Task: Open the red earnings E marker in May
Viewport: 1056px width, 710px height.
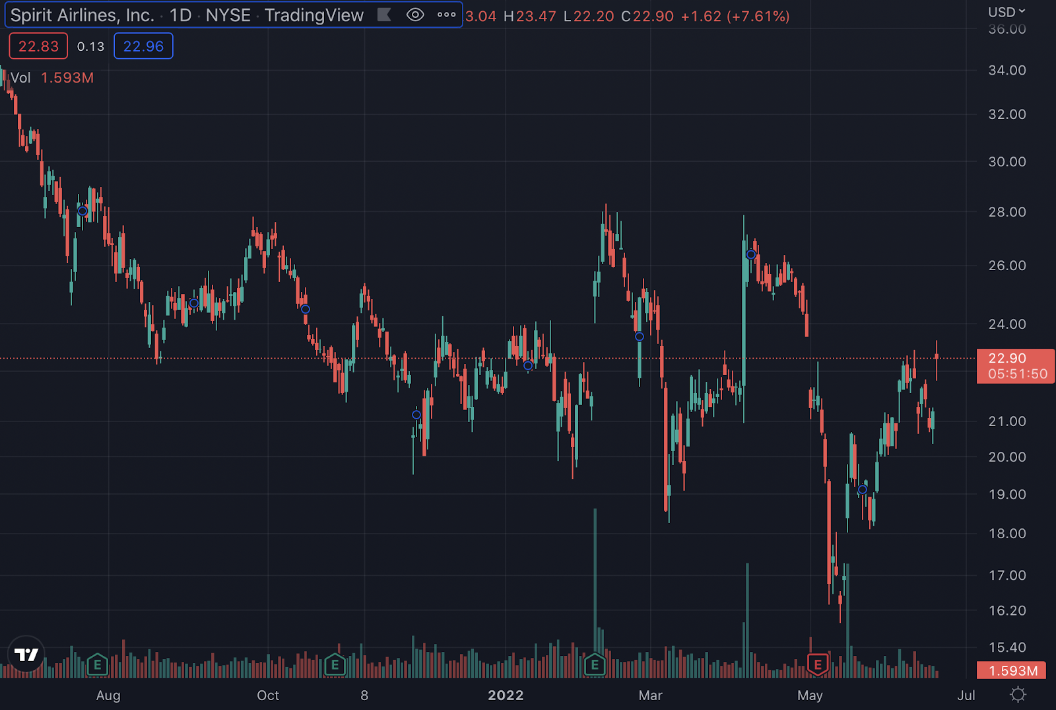Action: 818,664
